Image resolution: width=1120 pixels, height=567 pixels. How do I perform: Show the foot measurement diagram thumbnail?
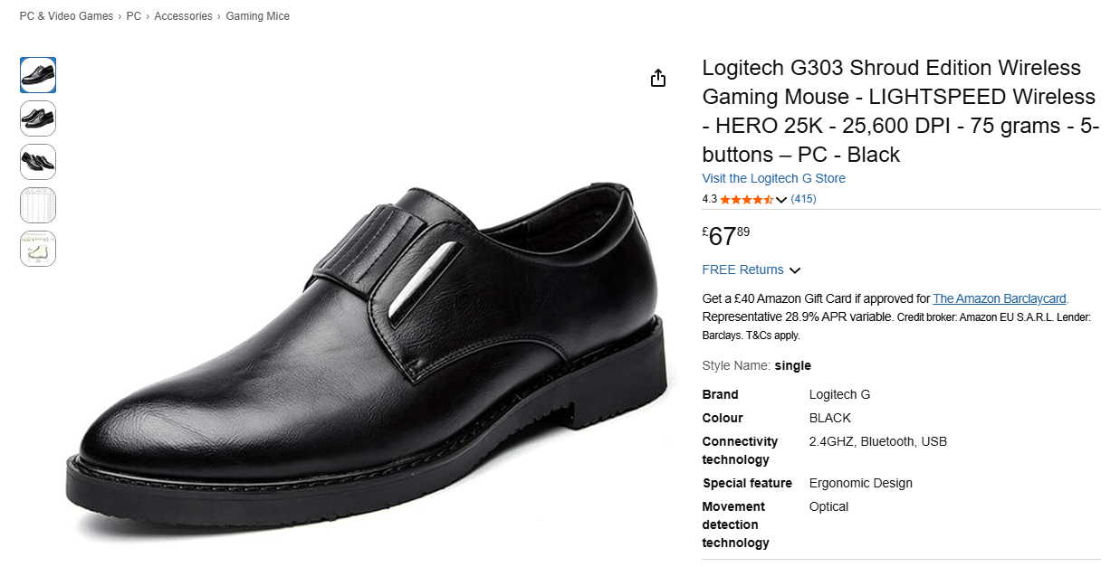(x=38, y=249)
